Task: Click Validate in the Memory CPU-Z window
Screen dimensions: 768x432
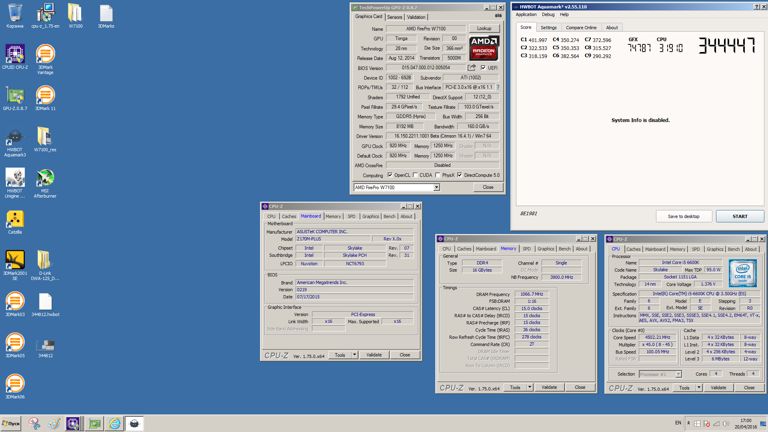Action: coord(549,387)
